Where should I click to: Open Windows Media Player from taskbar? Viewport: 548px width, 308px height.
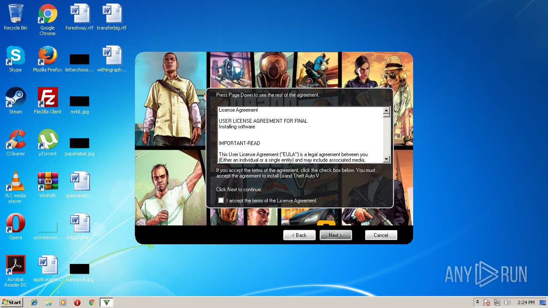[63, 302]
